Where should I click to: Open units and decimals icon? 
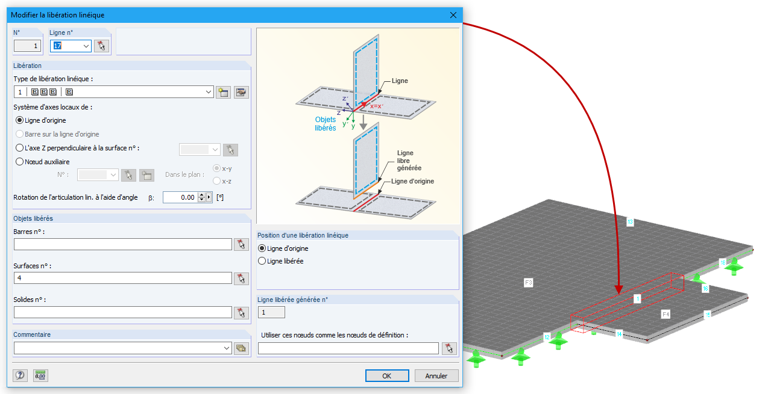[40, 375]
